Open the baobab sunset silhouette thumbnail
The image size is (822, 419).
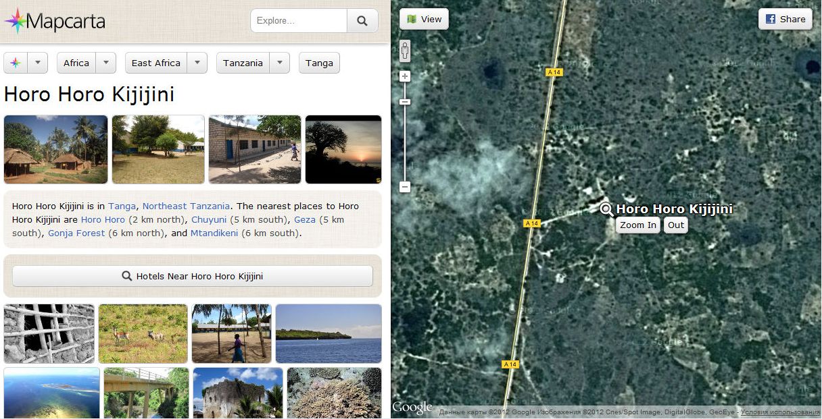[x=343, y=149]
